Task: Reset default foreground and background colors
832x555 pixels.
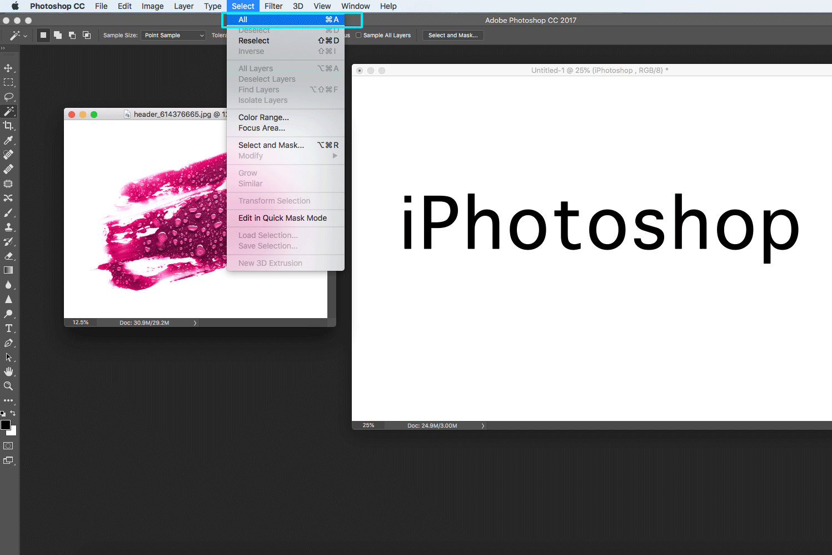Action: tap(3, 414)
